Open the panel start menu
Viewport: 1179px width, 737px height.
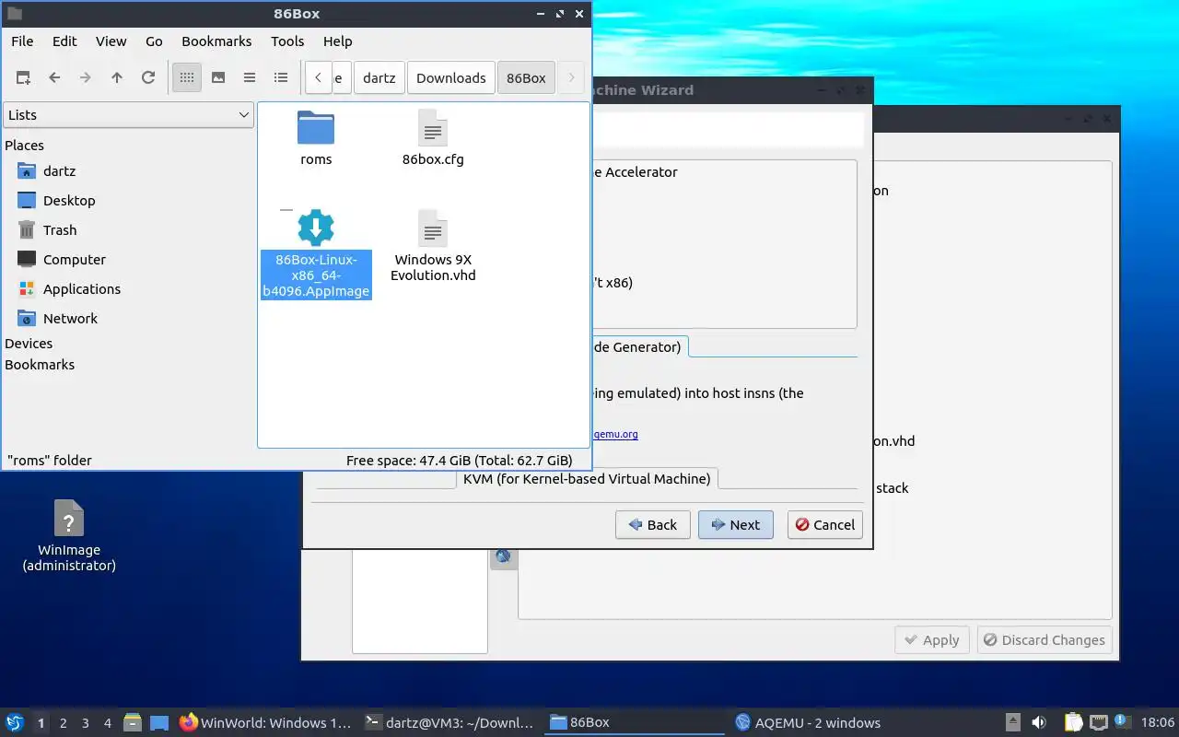click(x=15, y=722)
